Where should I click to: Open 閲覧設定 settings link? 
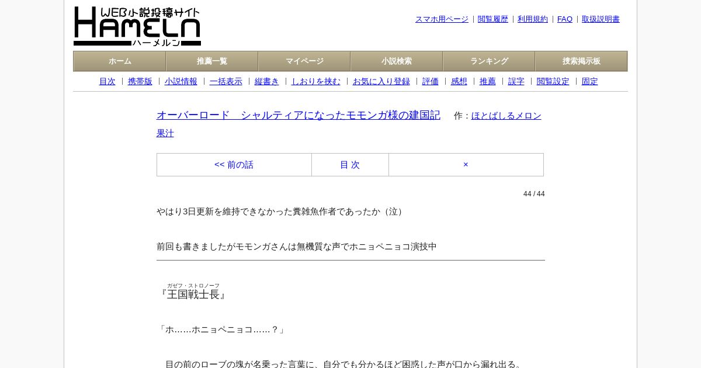click(x=553, y=81)
